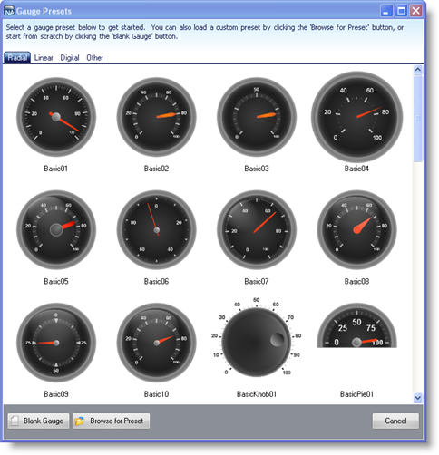Select the Basic05 gauge preset

coord(56,229)
